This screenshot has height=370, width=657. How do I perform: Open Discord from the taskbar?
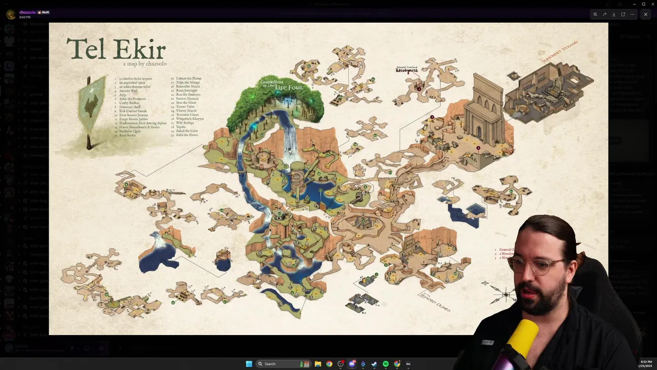(352, 364)
